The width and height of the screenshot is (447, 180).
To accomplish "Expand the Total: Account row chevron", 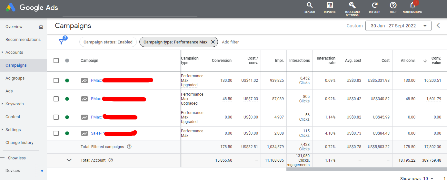I will [69, 160].
